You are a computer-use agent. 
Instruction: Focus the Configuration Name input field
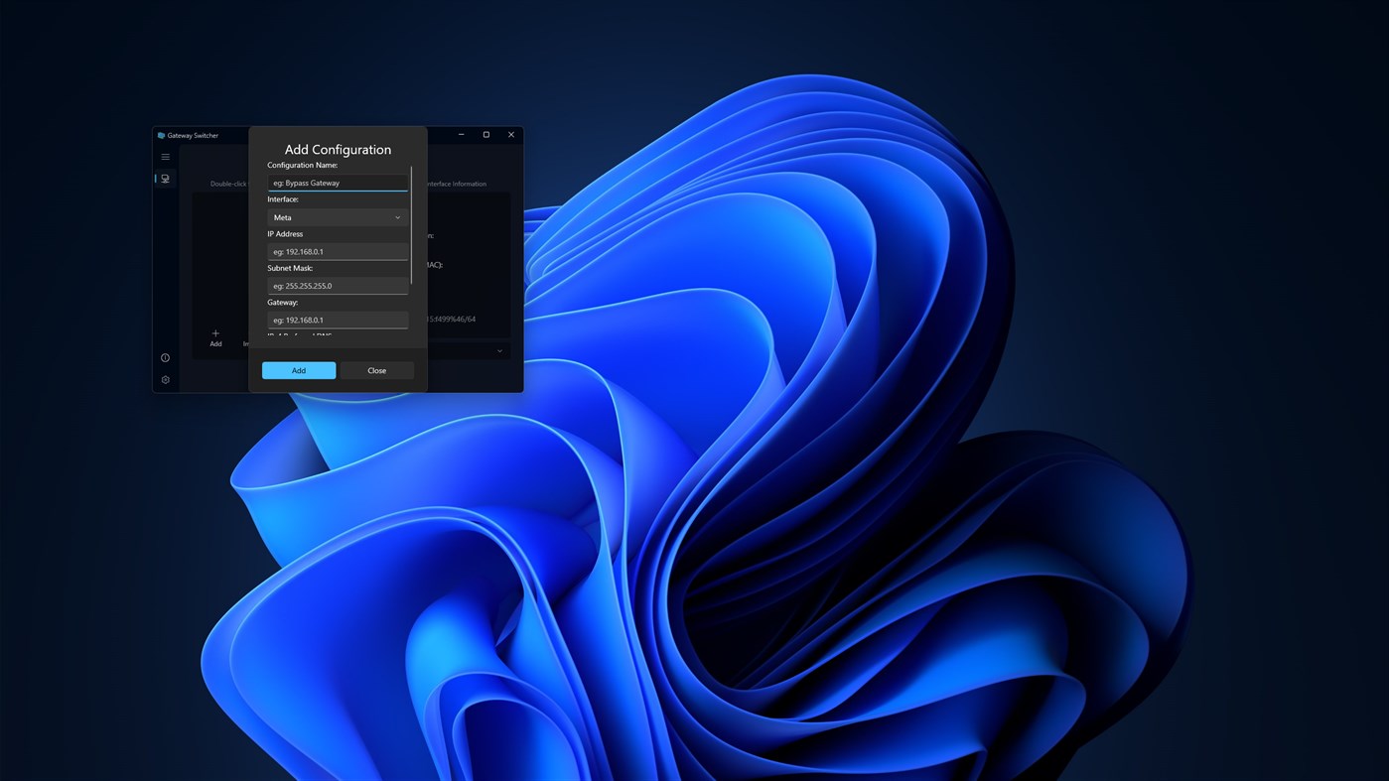click(338, 183)
